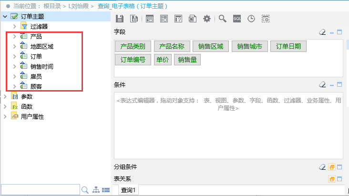Viewport: 349px width, 196px height.
Task: Select the 雇员 tree item
Action: [x=36, y=76]
